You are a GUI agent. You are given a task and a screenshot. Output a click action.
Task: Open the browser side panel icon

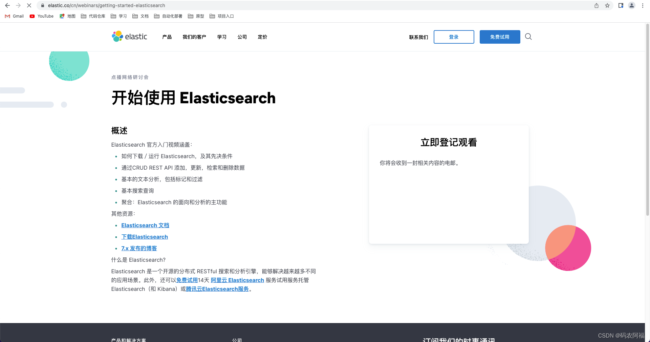(621, 5)
